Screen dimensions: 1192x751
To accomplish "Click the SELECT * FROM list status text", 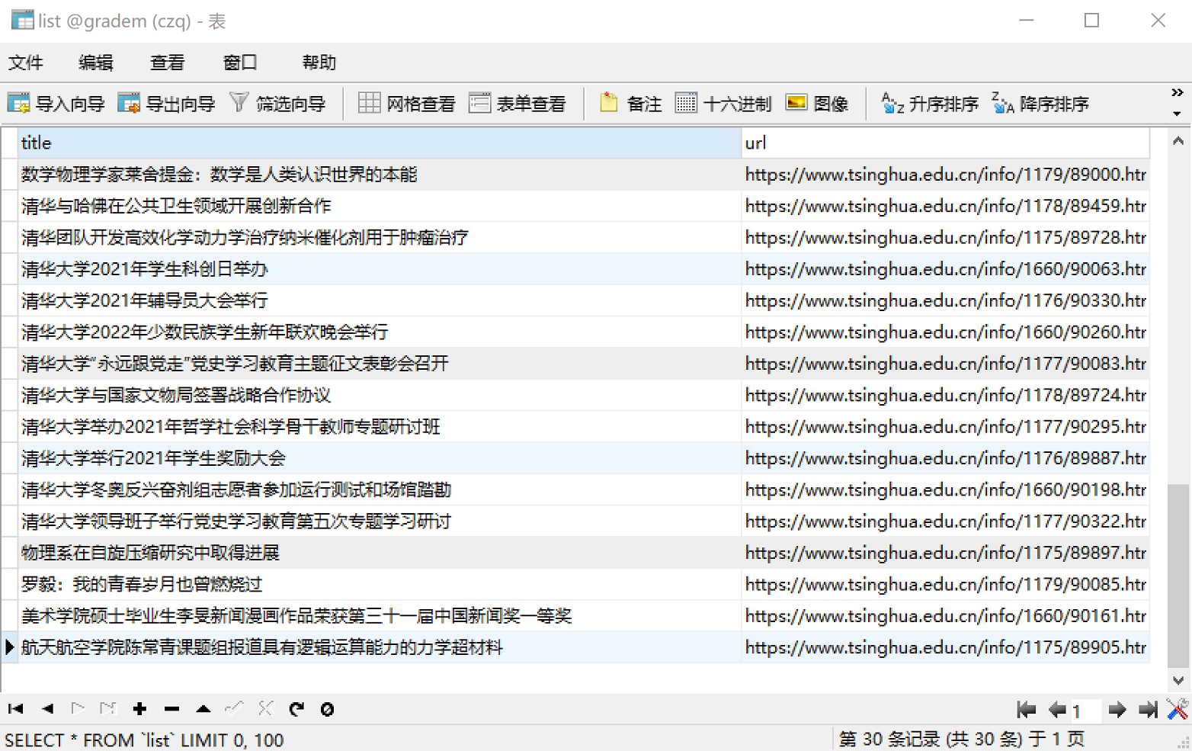I will click(x=144, y=740).
